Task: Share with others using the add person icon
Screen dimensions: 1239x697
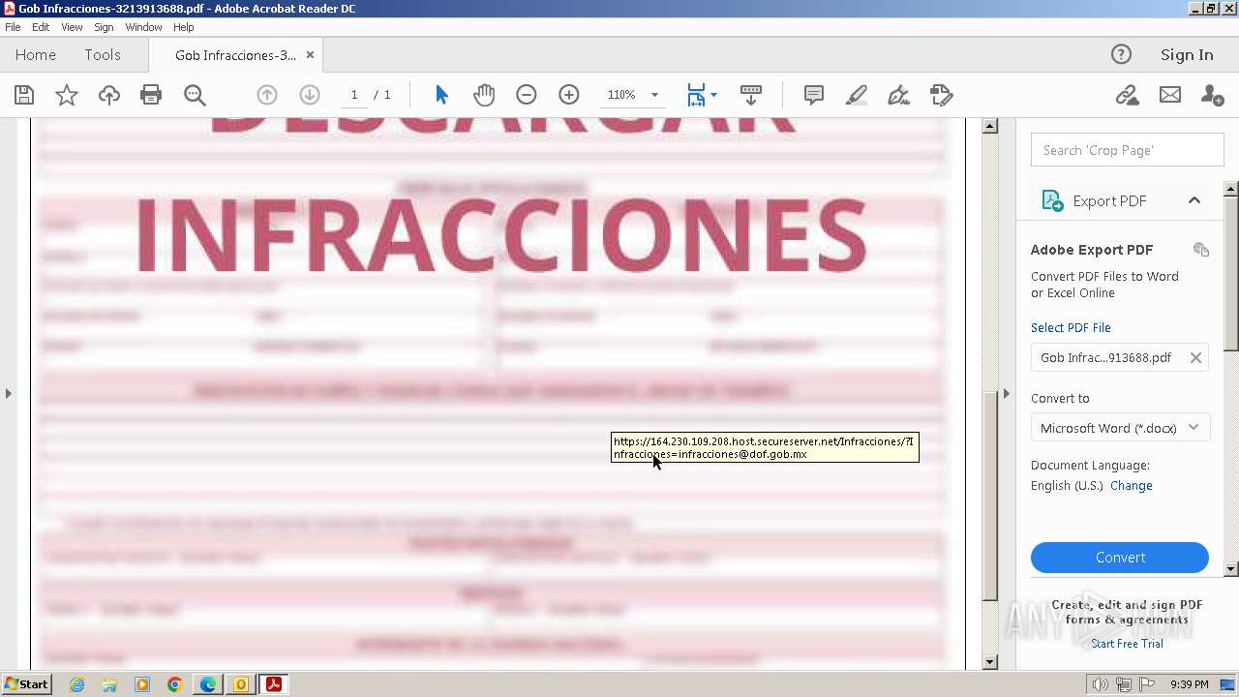Action: [x=1213, y=95]
